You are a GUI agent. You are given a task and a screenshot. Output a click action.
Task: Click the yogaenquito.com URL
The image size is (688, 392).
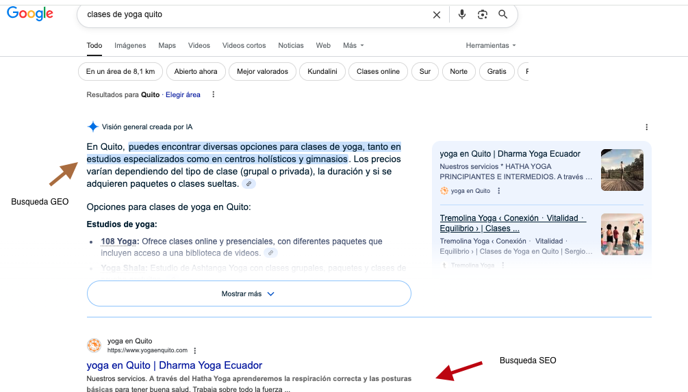147,350
